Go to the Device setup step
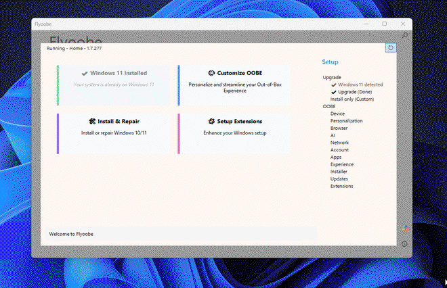447x288 pixels. pos(337,114)
